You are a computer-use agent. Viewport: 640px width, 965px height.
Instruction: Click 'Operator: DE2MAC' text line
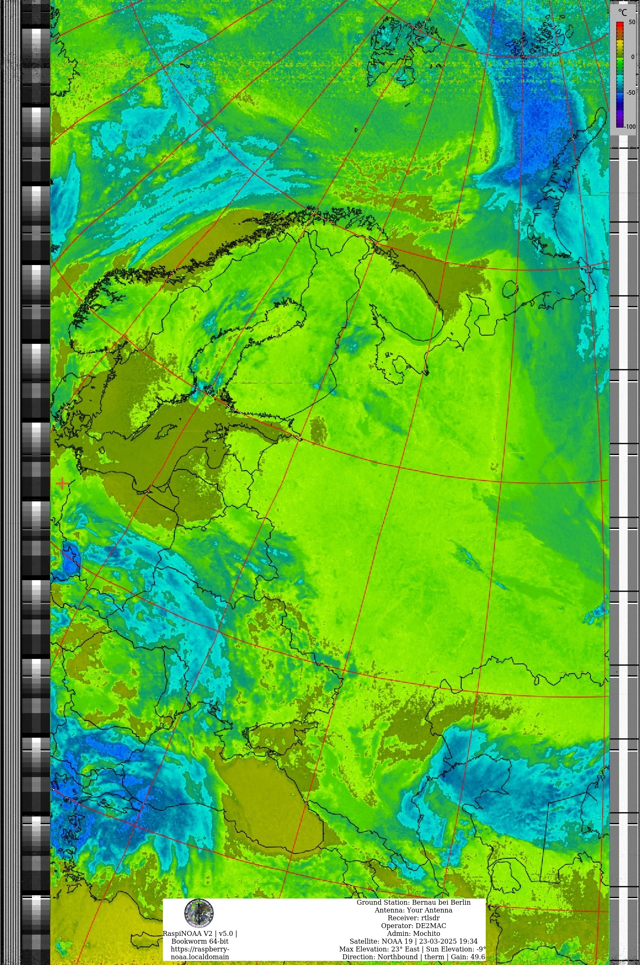point(414,926)
